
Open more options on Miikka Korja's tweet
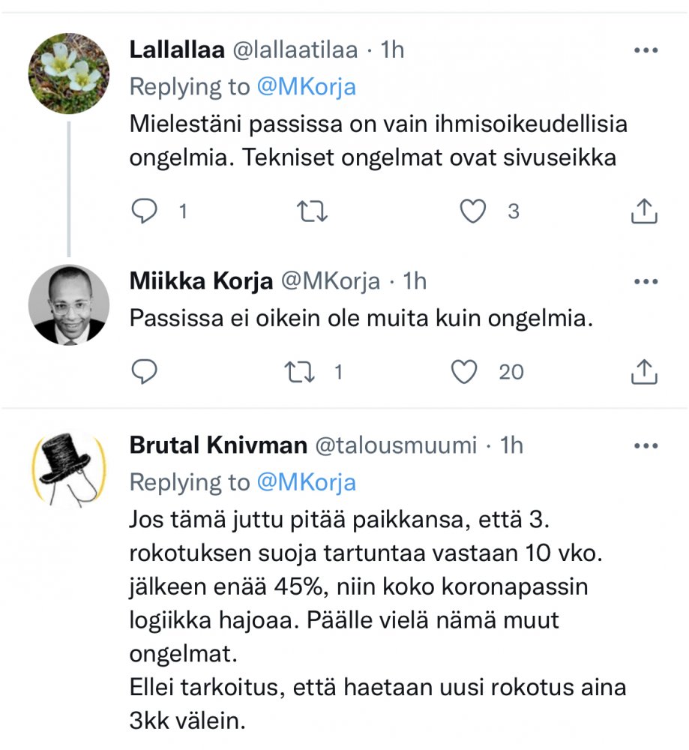click(646, 281)
